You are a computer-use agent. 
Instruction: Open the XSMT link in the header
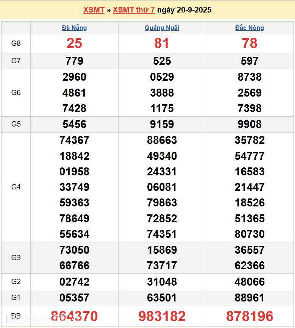(94, 10)
